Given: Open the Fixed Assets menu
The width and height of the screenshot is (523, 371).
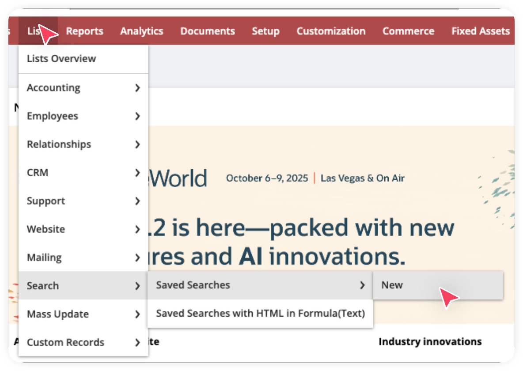Looking at the screenshot, I should tap(481, 31).
